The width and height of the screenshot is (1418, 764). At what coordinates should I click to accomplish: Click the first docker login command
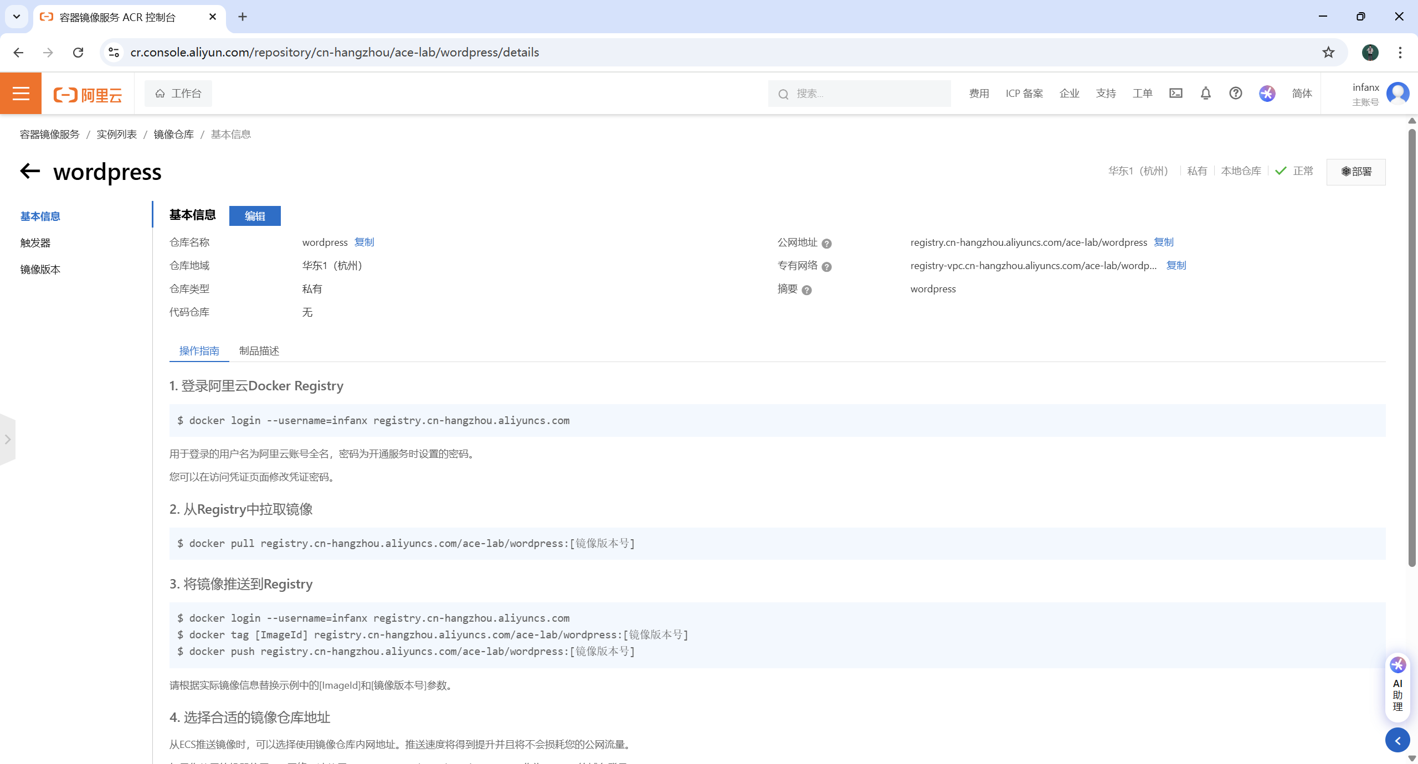(373, 421)
